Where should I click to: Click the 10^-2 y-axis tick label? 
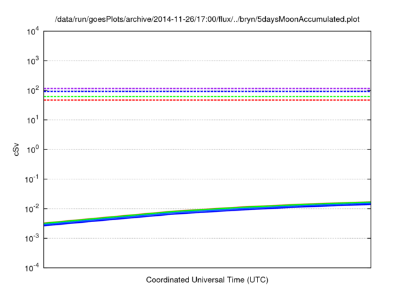(32, 209)
